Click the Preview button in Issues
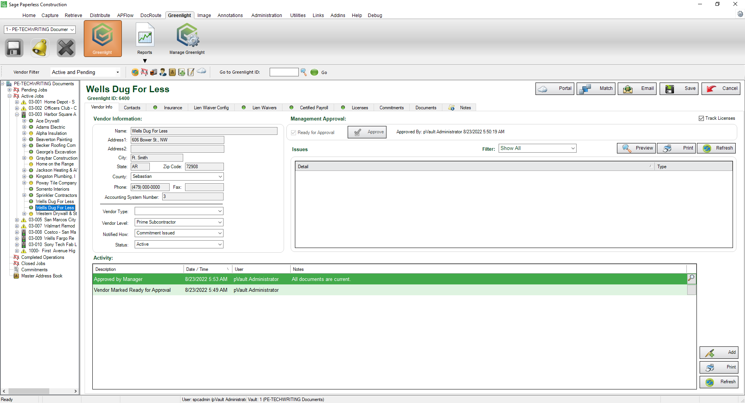 (x=636, y=148)
